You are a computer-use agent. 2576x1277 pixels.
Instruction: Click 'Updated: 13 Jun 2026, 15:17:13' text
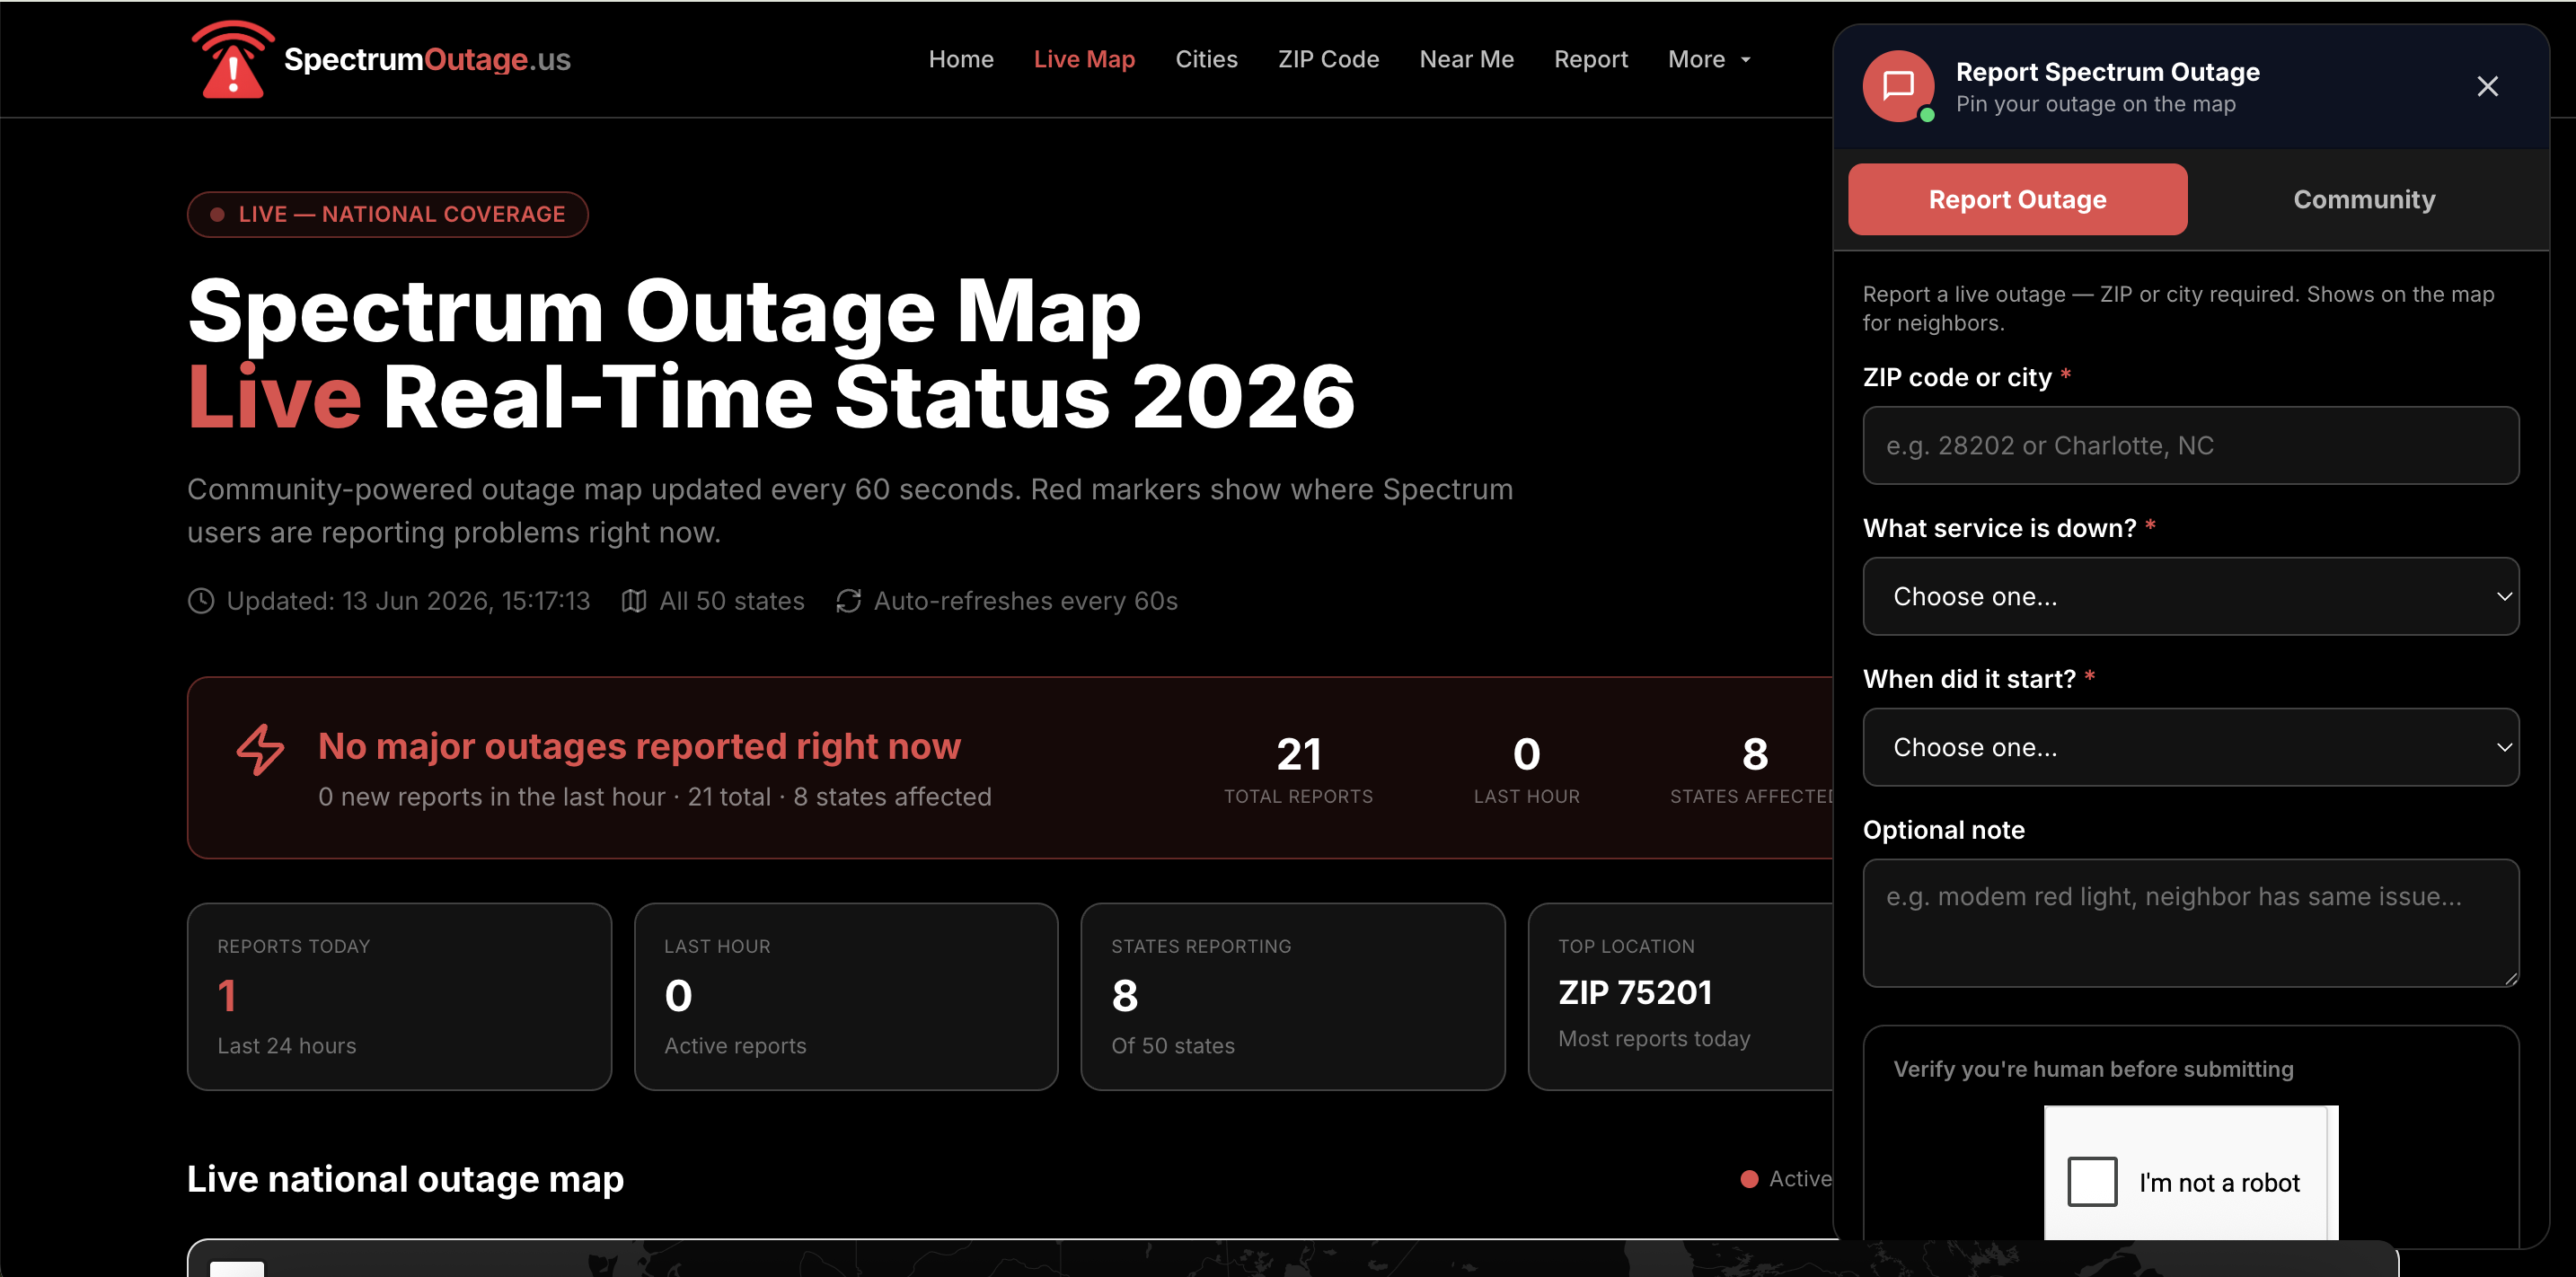[408, 601]
